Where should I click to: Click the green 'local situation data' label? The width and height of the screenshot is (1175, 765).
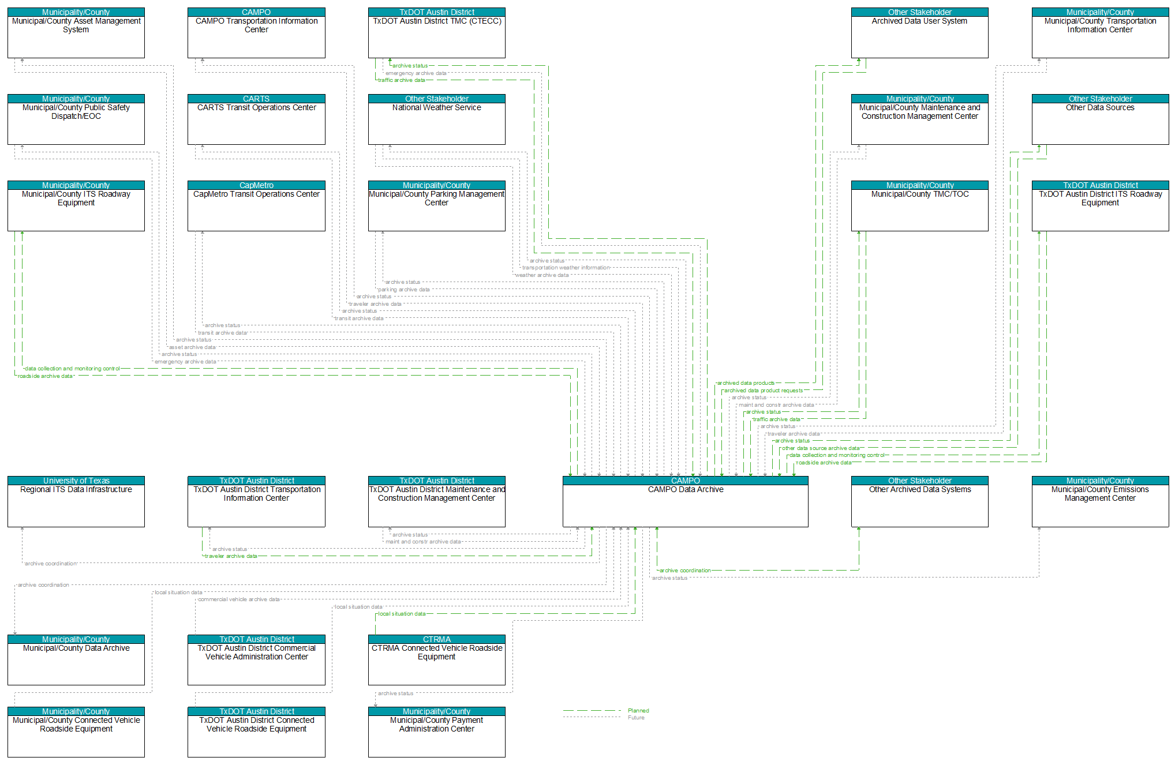coord(402,614)
